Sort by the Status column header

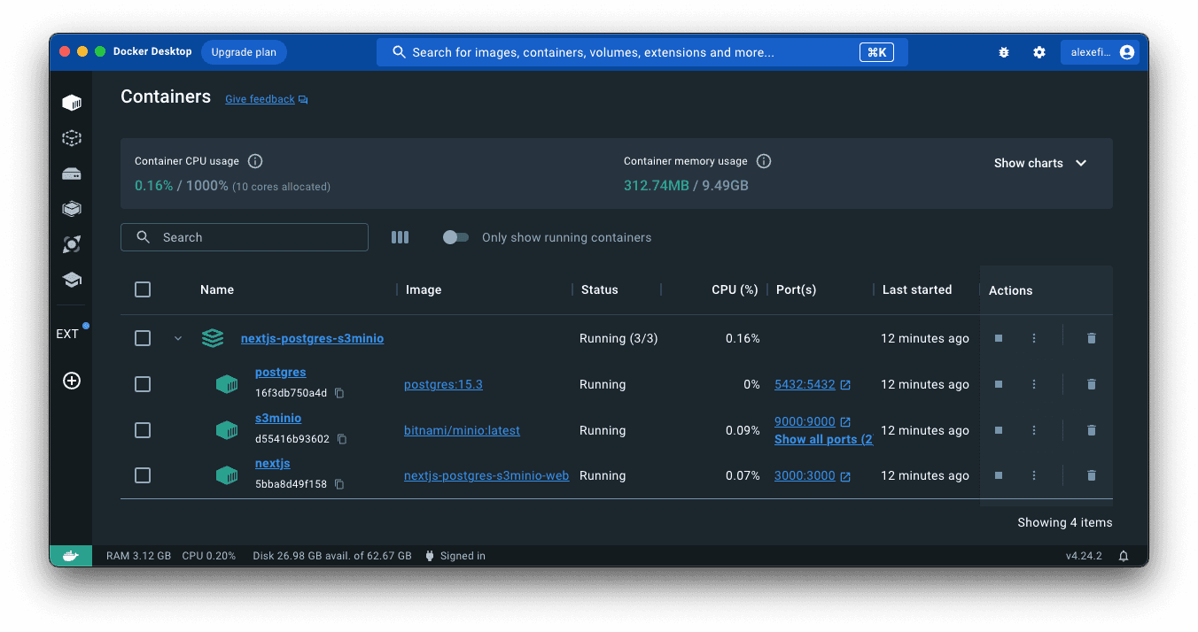pos(600,289)
